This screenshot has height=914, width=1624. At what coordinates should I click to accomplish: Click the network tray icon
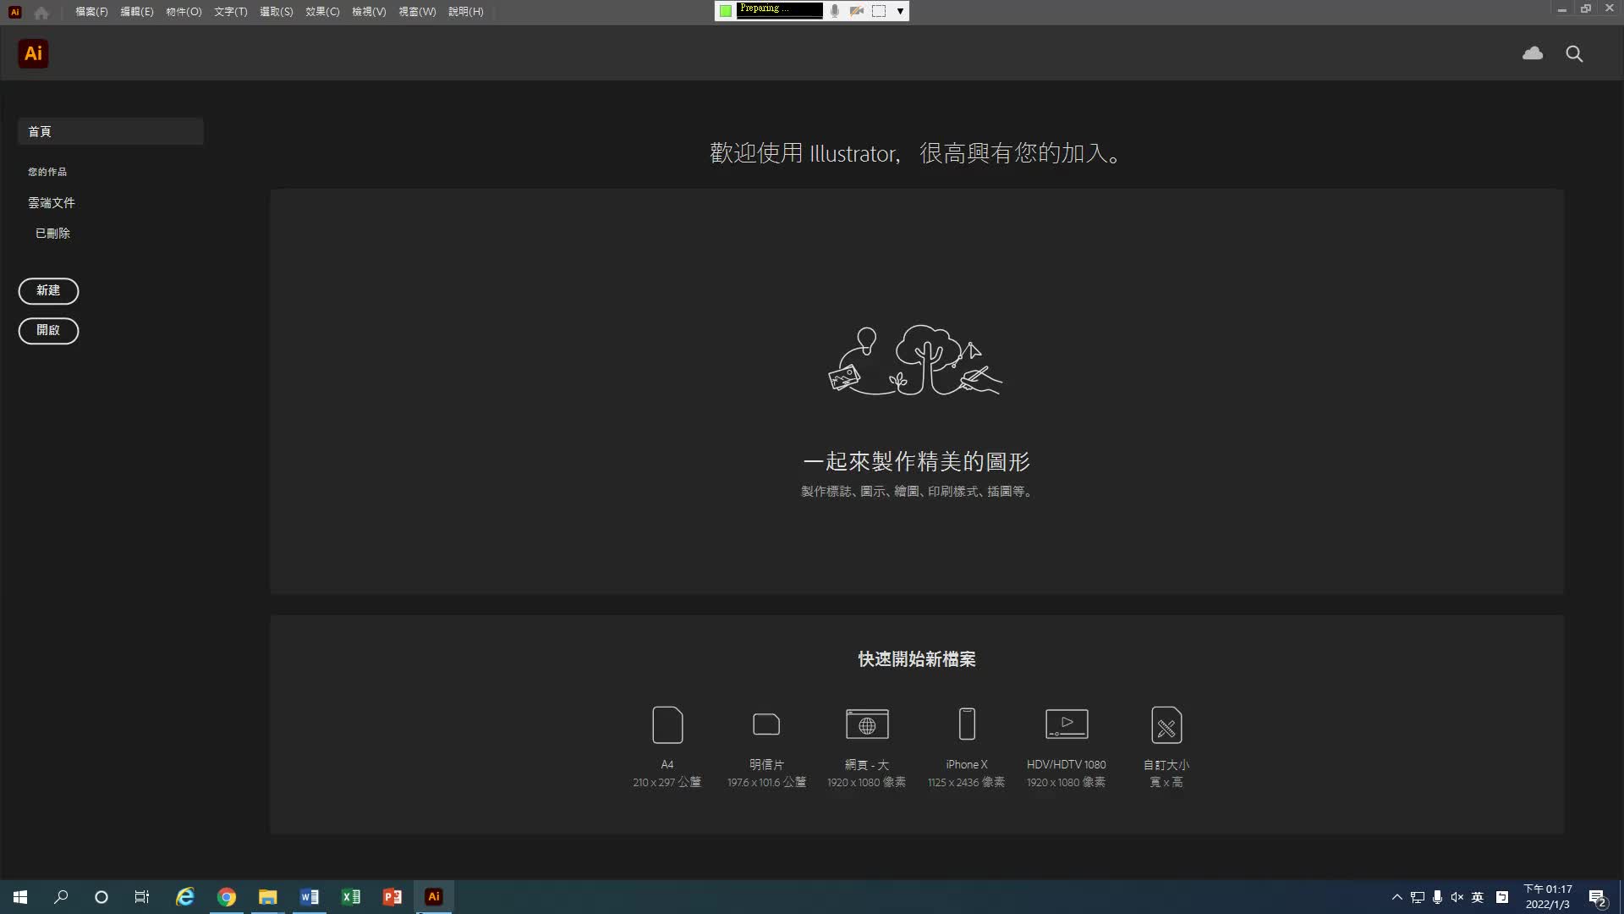tap(1418, 897)
